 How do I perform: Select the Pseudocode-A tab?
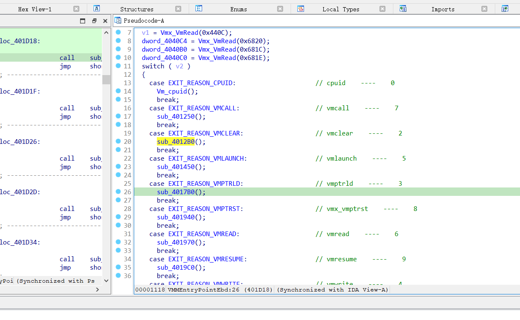[x=144, y=21]
